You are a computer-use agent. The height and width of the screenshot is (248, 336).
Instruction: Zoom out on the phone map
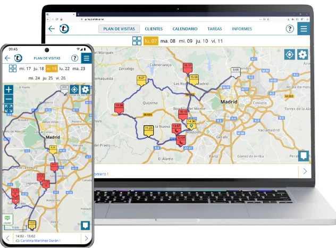9,99
